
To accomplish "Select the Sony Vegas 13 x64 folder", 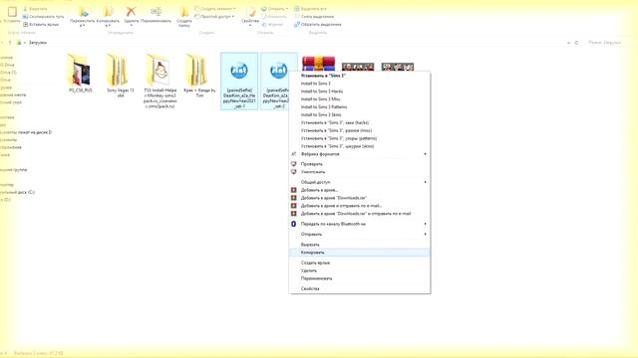I will (x=120, y=76).
